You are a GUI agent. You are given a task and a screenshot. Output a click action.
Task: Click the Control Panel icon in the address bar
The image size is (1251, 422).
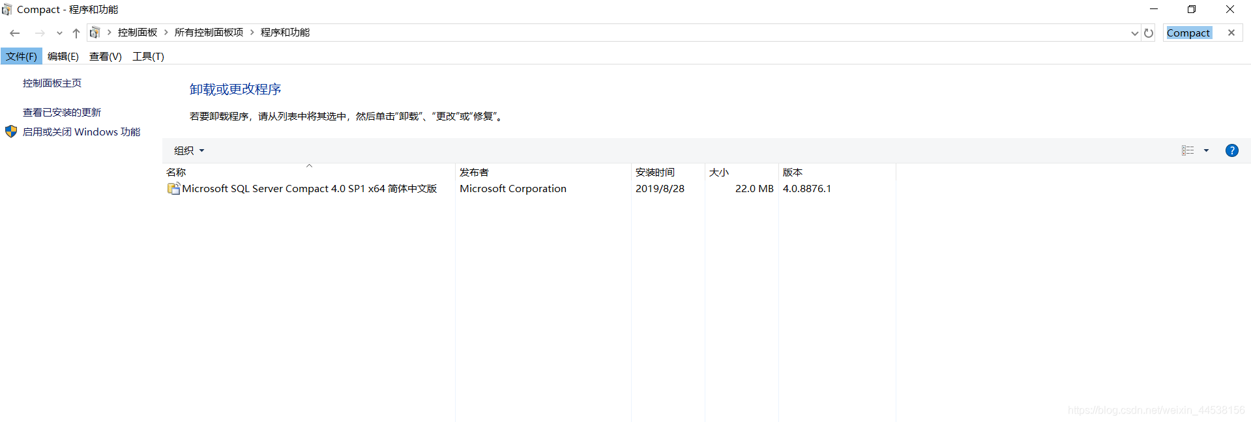95,33
